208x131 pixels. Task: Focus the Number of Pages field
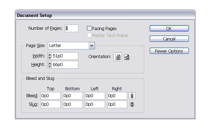click(71, 28)
